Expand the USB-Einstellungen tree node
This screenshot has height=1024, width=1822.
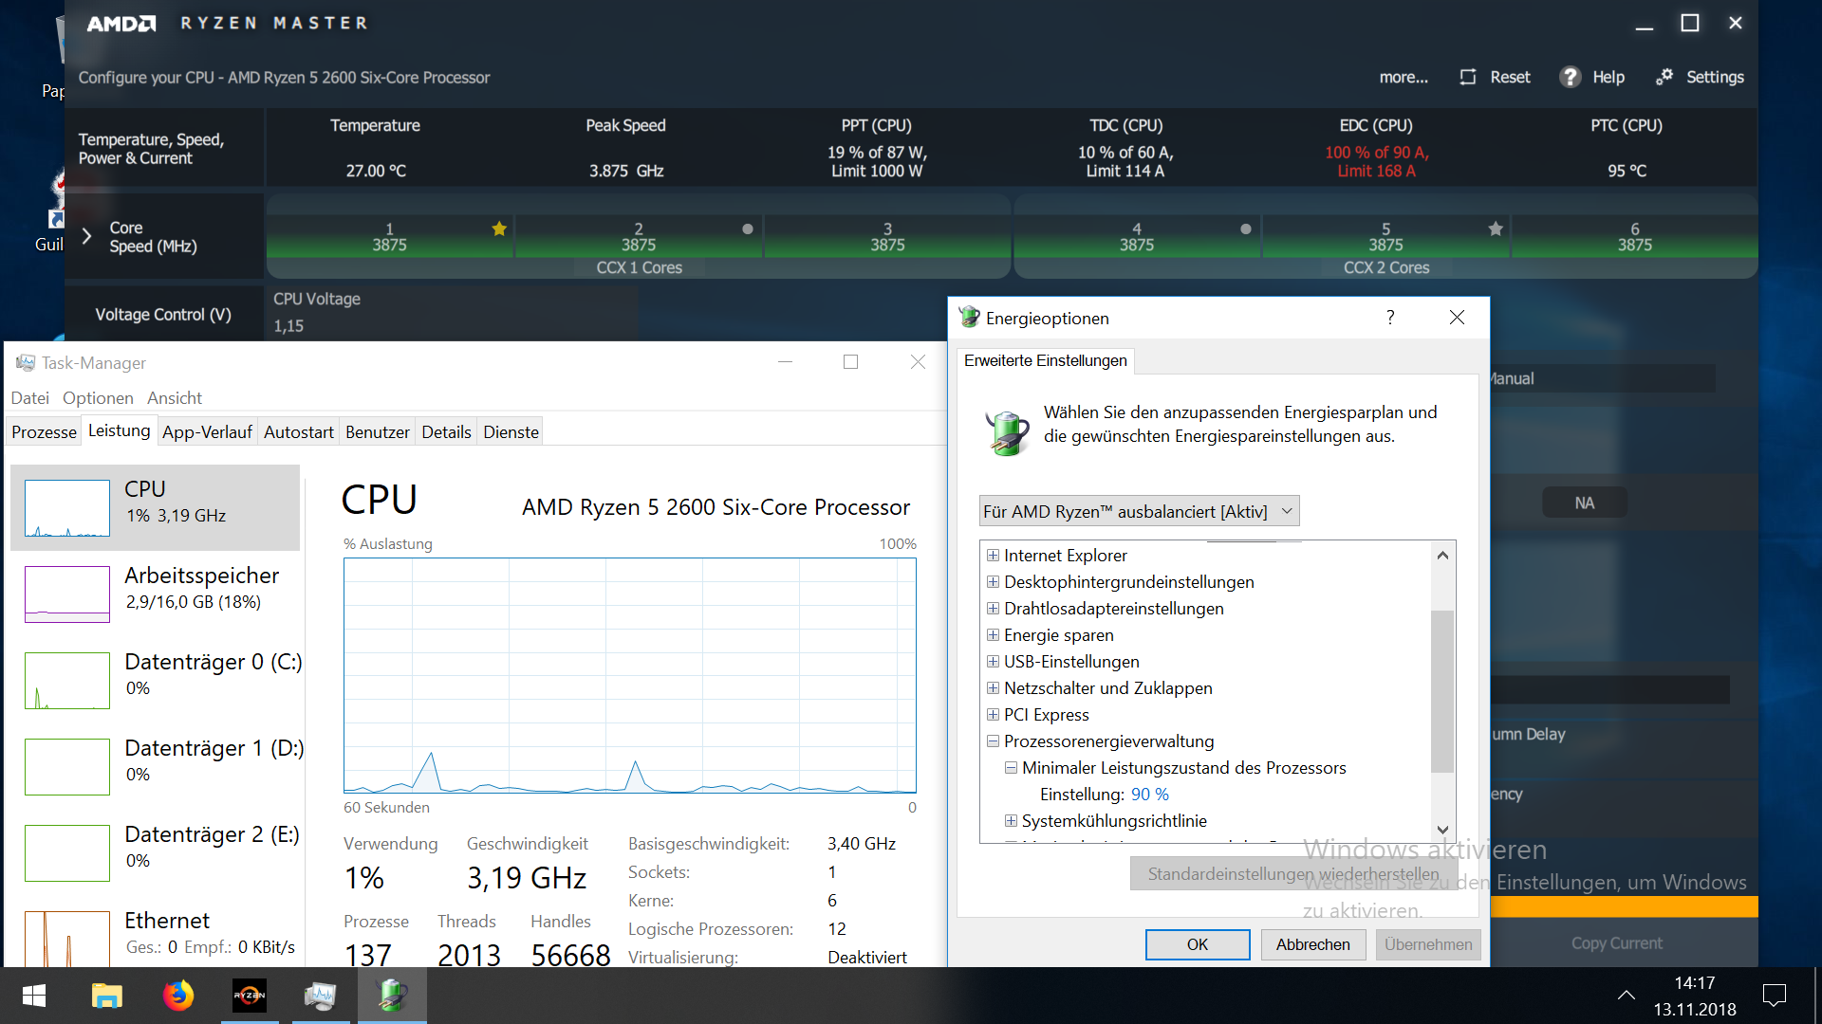tap(993, 662)
